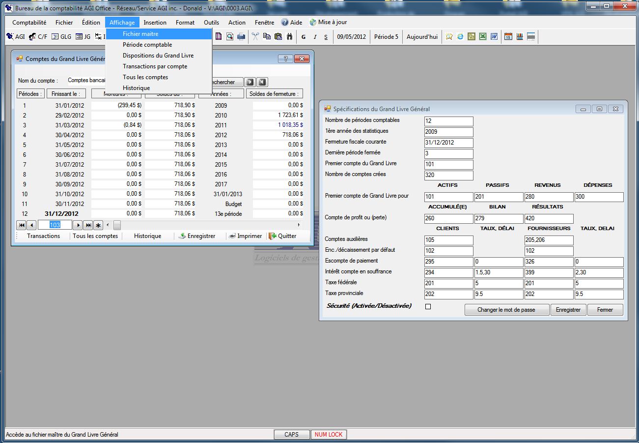Jump to the last account record arrow
The width and height of the screenshot is (639, 443).
(x=88, y=225)
